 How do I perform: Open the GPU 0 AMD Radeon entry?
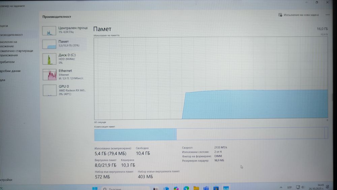(x=65, y=90)
